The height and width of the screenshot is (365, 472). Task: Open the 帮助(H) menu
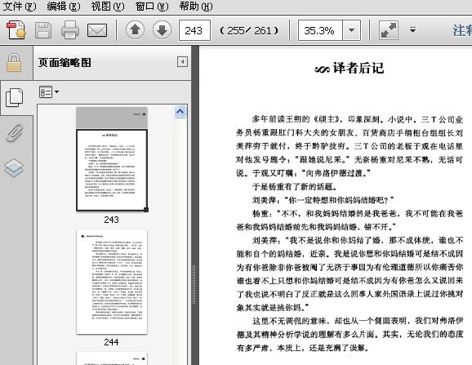click(x=196, y=7)
